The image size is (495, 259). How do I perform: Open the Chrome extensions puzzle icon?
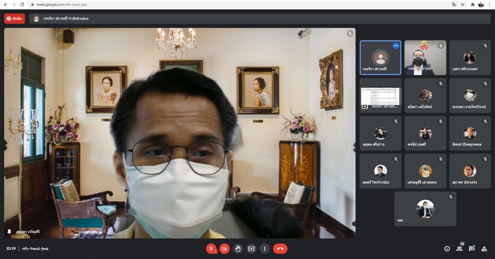point(473,4)
